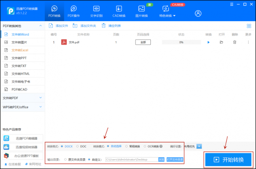
Task: Select 文件转HTML in sidebar
Action: pyautogui.click(x=23, y=74)
